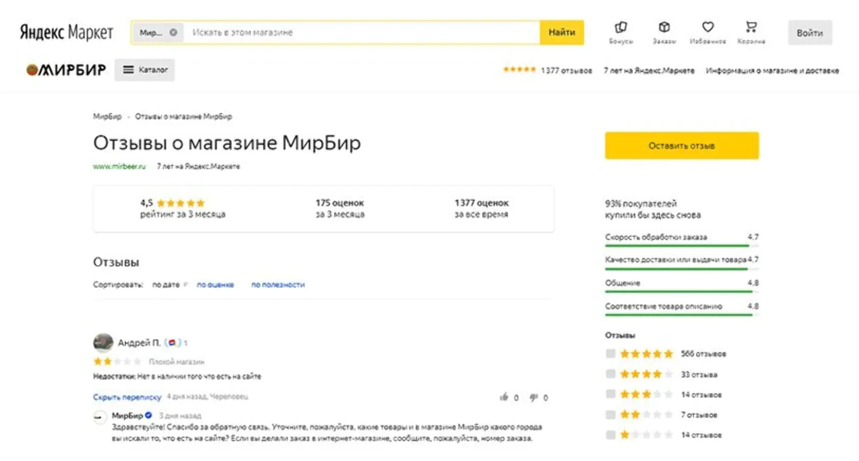The image size is (859, 461).
Task: Check the two-star reviews filter checkbox
Action: pos(610,414)
